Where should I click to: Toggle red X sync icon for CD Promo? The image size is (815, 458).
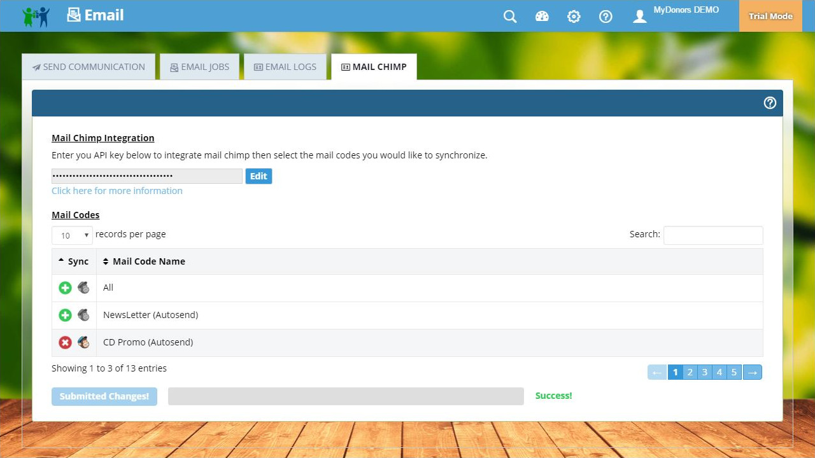(x=65, y=342)
